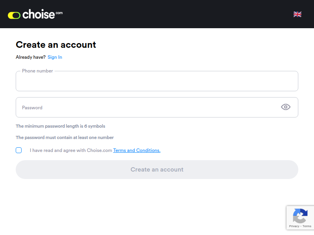Click inside the Password field
The height and width of the screenshot is (235, 314).
coord(145,107)
